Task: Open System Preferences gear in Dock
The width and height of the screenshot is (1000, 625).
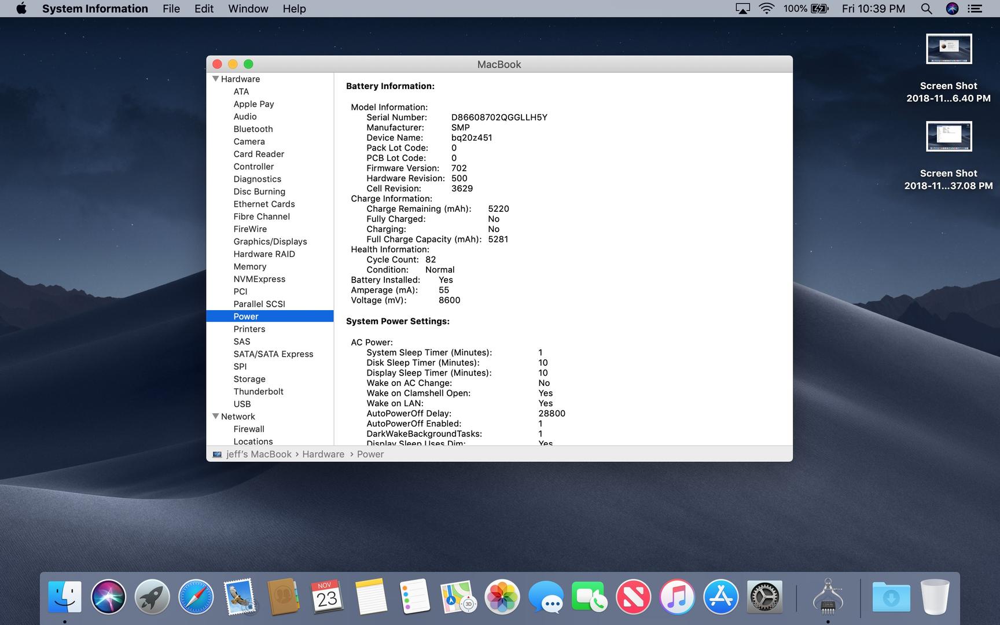Action: [764, 597]
